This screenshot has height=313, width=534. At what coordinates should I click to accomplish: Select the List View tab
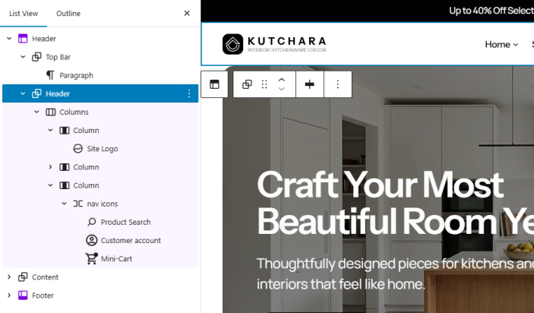tap(24, 13)
